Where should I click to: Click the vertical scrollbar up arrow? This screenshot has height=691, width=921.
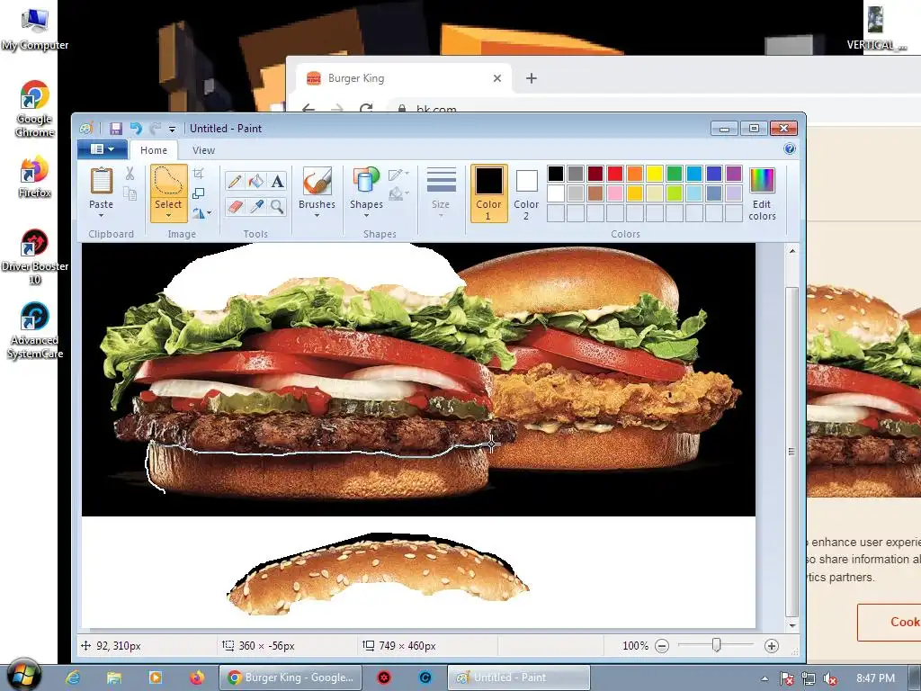(791, 251)
